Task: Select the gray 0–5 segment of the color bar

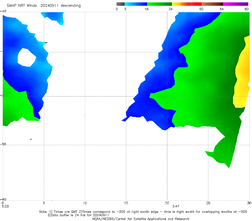Action: (x=121, y=4)
